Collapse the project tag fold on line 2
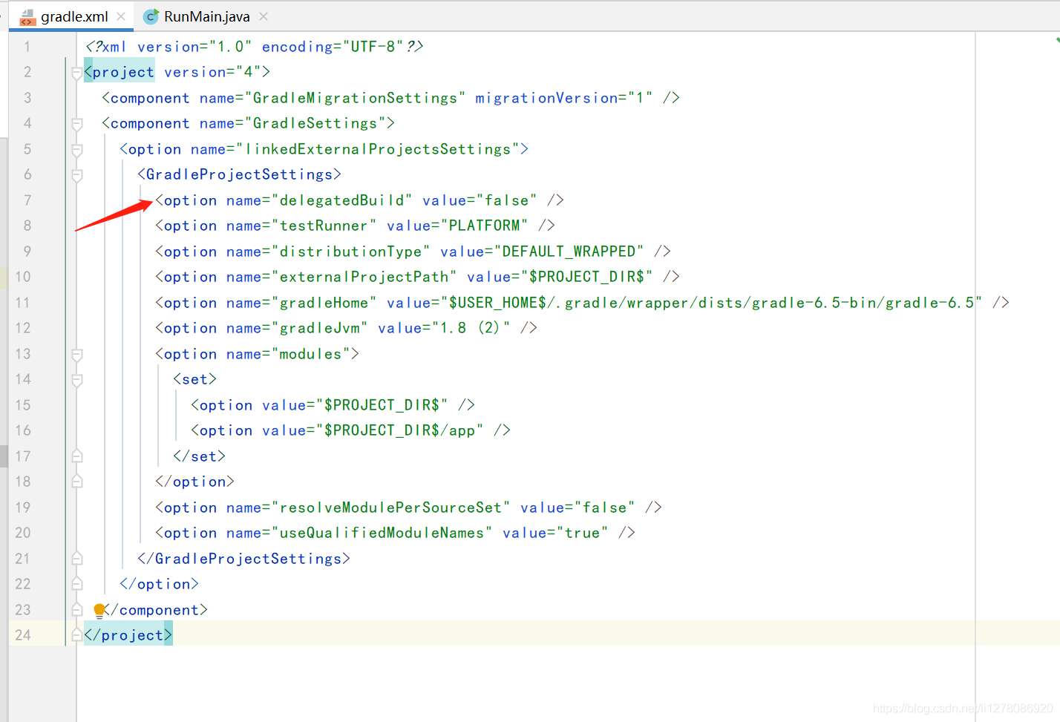Screen dimensions: 1060x722 point(76,73)
